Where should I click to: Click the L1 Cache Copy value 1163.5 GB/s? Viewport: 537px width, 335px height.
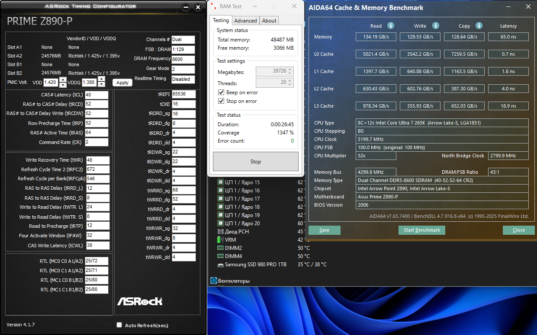[x=464, y=71]
